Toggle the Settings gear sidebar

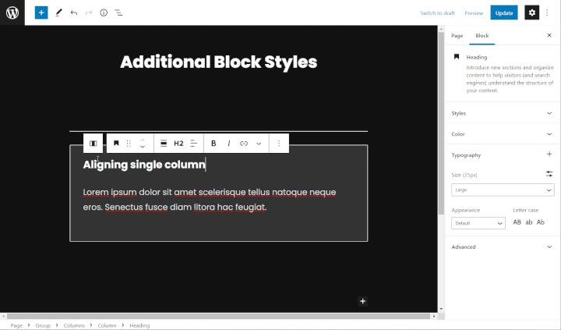coord(531,12)
